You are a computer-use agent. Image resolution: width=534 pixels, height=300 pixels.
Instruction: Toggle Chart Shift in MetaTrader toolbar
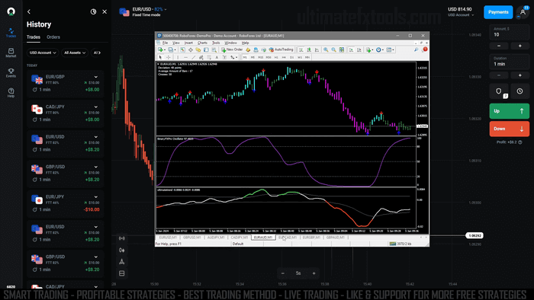coord(359,49)
